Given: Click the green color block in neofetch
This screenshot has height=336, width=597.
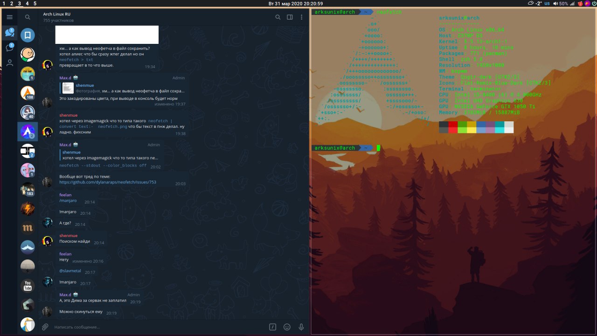Looking at the screenshot, I should 462,127.
